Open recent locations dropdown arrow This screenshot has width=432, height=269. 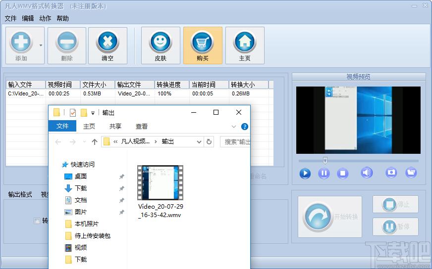84,142
